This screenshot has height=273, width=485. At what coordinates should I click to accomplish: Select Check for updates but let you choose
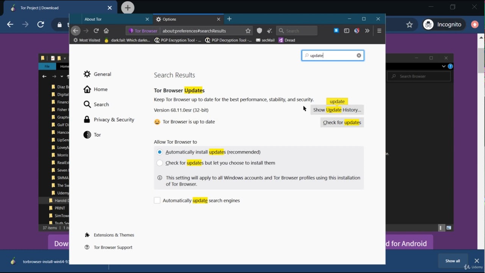coord(160,163)
